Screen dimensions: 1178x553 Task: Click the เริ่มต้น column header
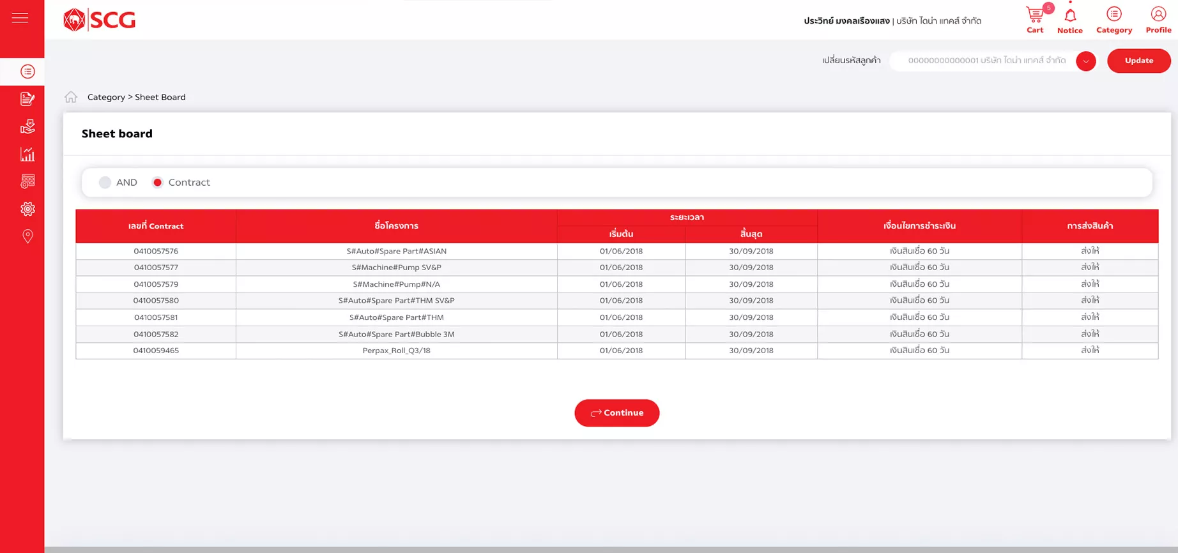click(x=621, y=234)
